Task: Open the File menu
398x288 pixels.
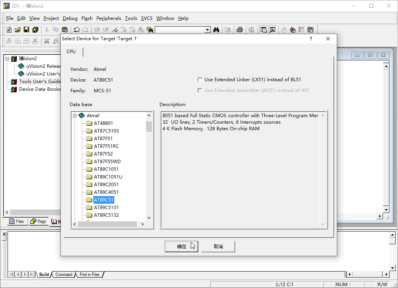Action: pos(10,18)
